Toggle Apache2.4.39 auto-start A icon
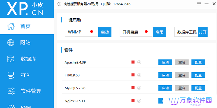The width and height of the screenshot is (217, 108). 139,62
